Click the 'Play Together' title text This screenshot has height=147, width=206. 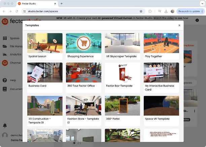[x=153, y=56]
